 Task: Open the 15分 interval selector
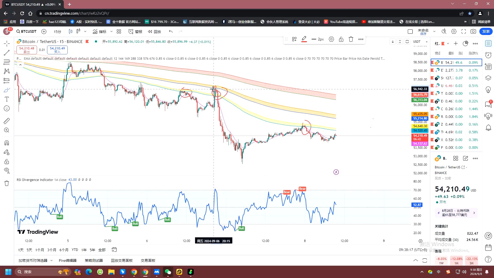(57, 31)
